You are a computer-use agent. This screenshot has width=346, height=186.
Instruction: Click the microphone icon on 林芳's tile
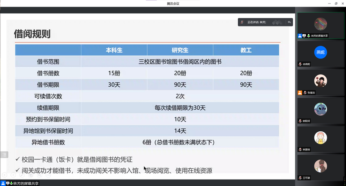click(308, 36)
